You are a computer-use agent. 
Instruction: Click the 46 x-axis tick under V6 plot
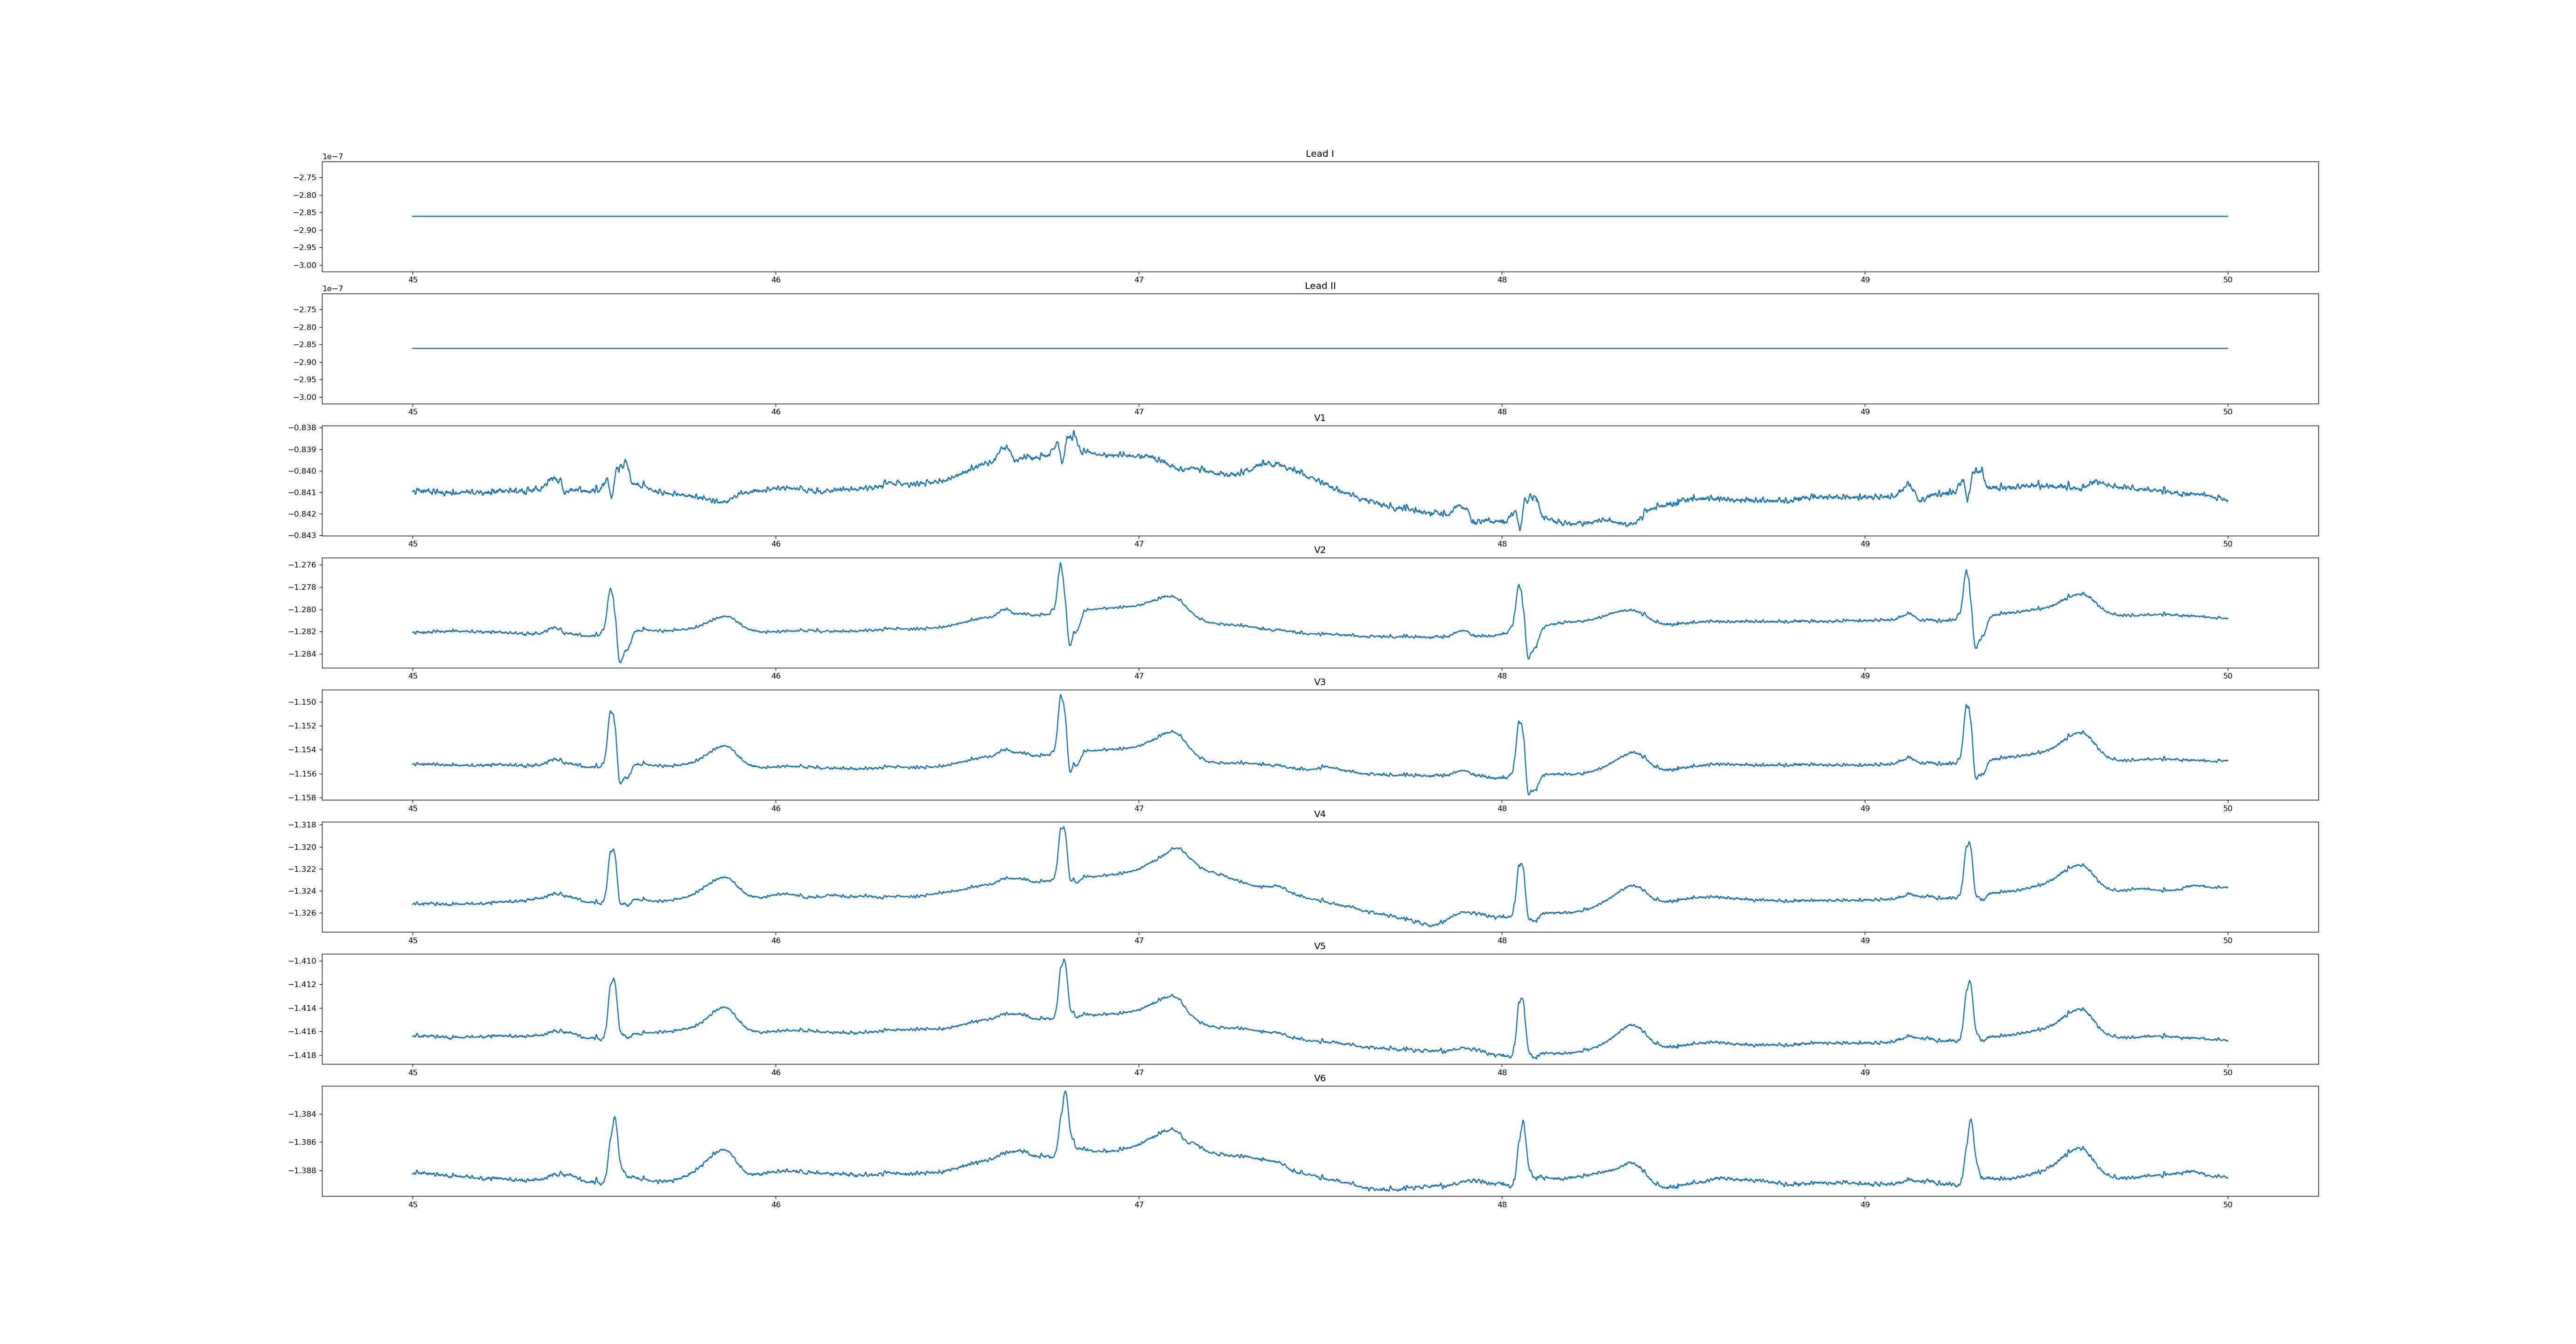[x=775, y=1205]
